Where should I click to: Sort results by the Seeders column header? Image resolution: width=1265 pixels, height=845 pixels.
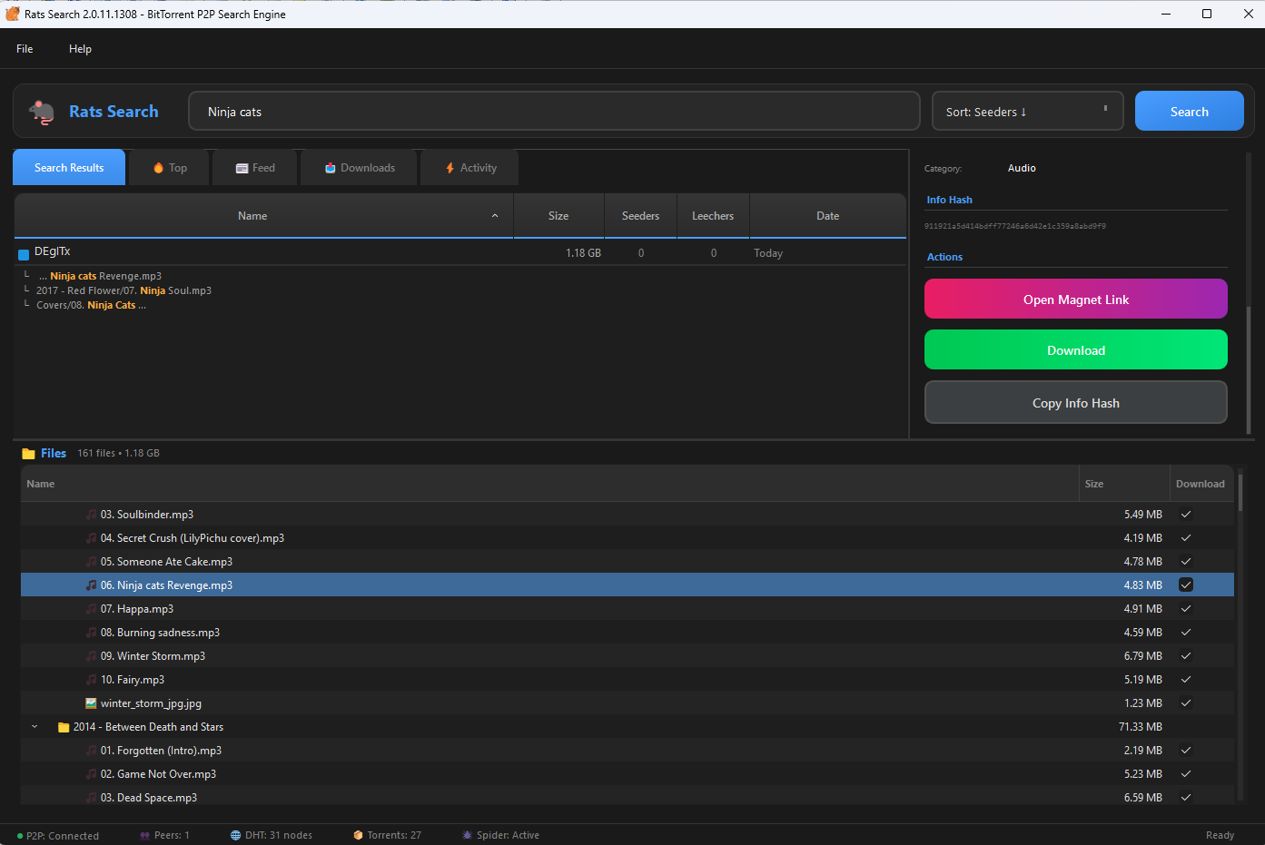click(641, 216)
